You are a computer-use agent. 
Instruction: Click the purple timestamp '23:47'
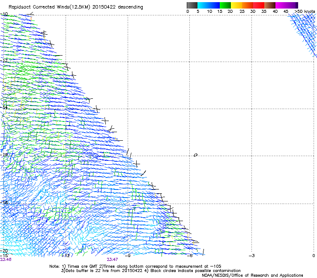point(112,260)
